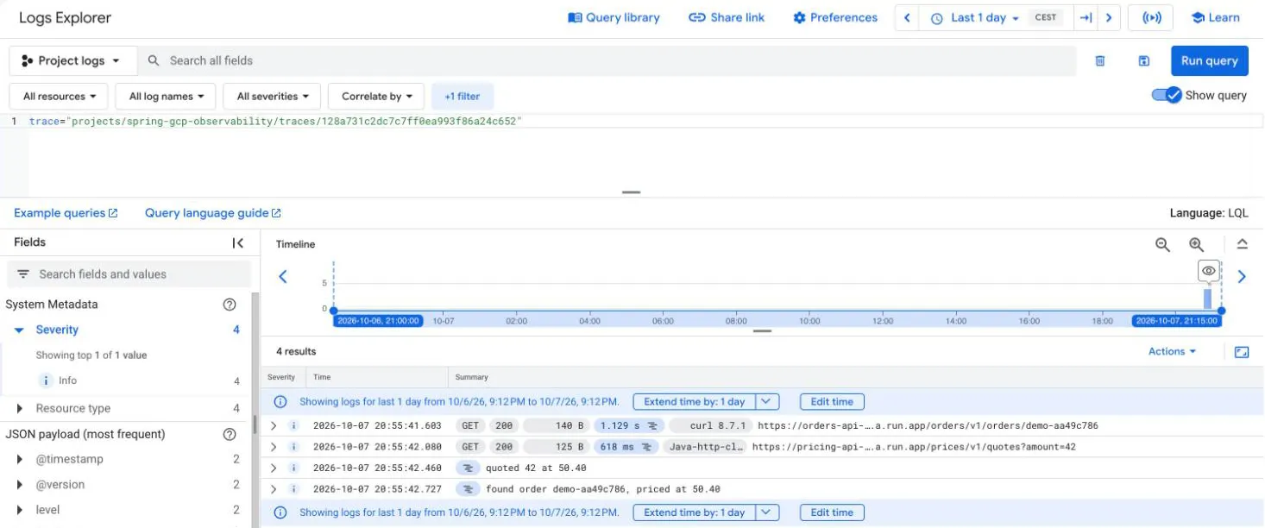1265x528 pixels.
Task: Zoom in the timeline
Action: pos(1196,245)
